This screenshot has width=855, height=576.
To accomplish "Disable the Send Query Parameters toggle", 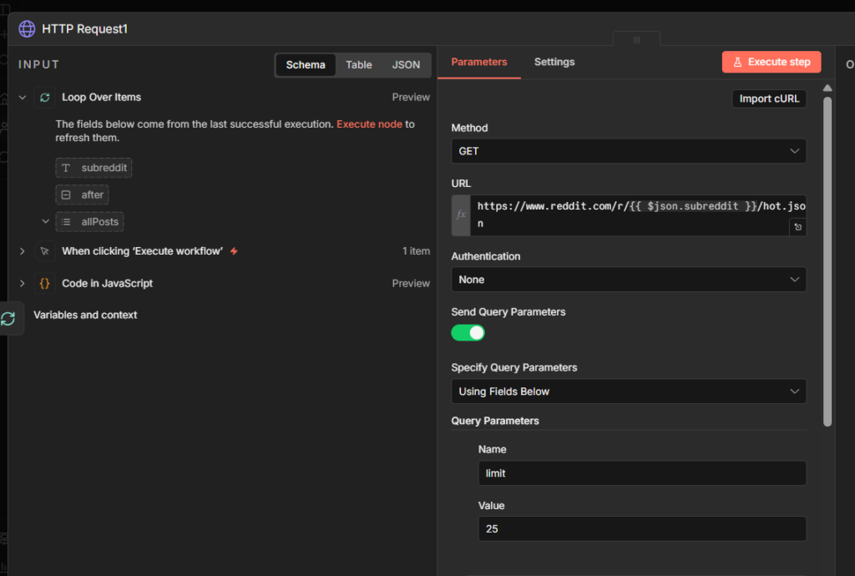I will pyautogui.click(x=468, y=332).
